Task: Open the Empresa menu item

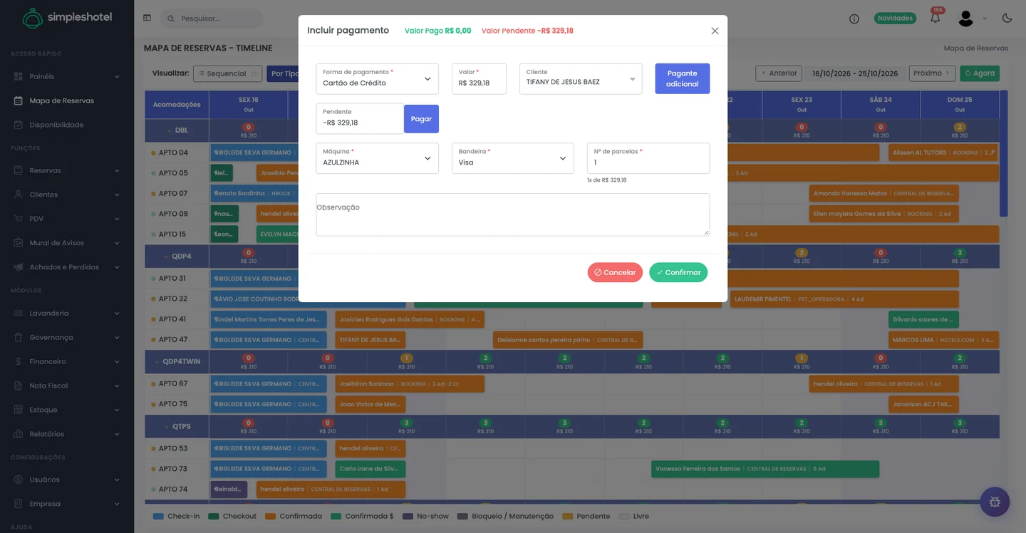Action: coord(67,504)
